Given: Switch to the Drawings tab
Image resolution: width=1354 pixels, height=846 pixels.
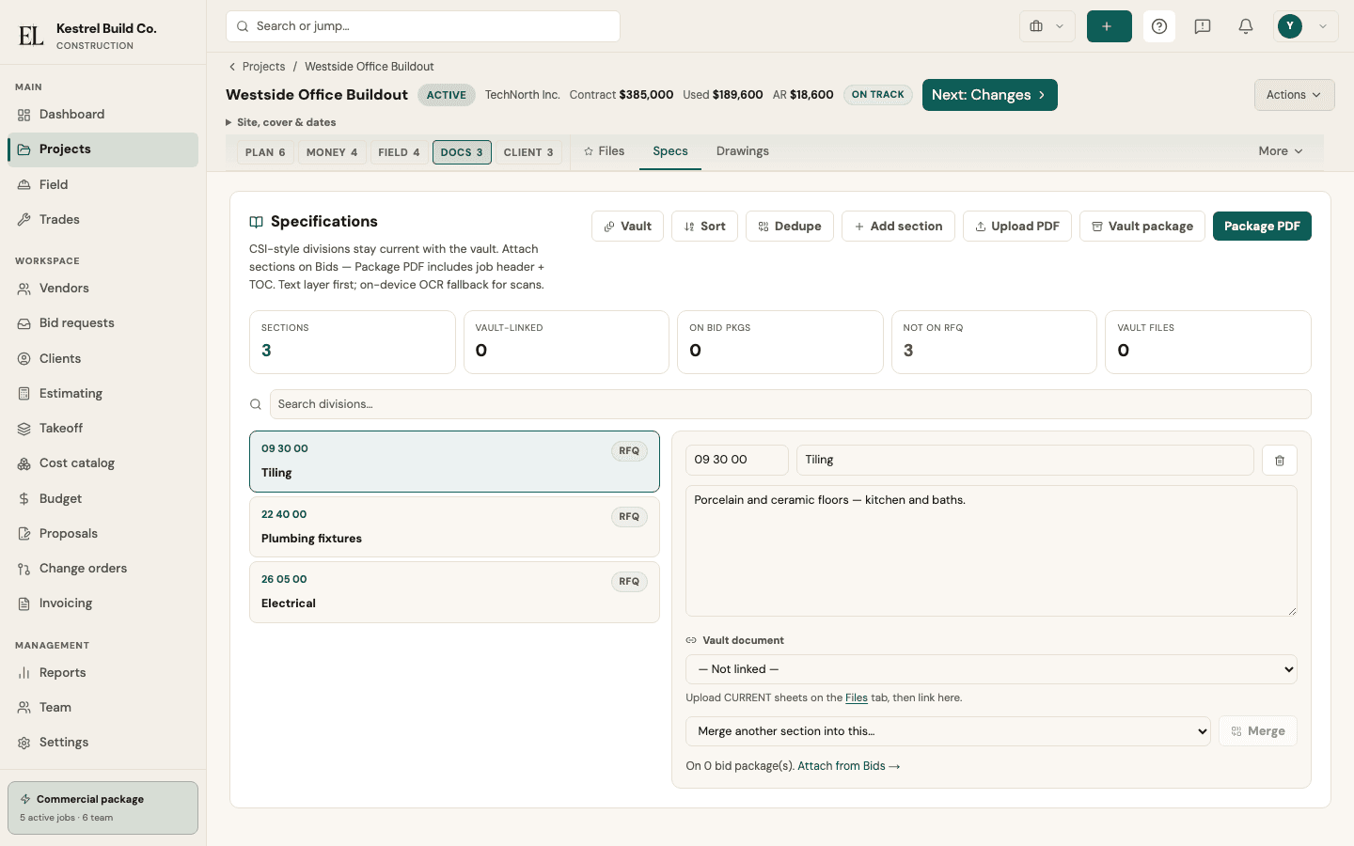Looking at the screenshot, I should point(743,151).
